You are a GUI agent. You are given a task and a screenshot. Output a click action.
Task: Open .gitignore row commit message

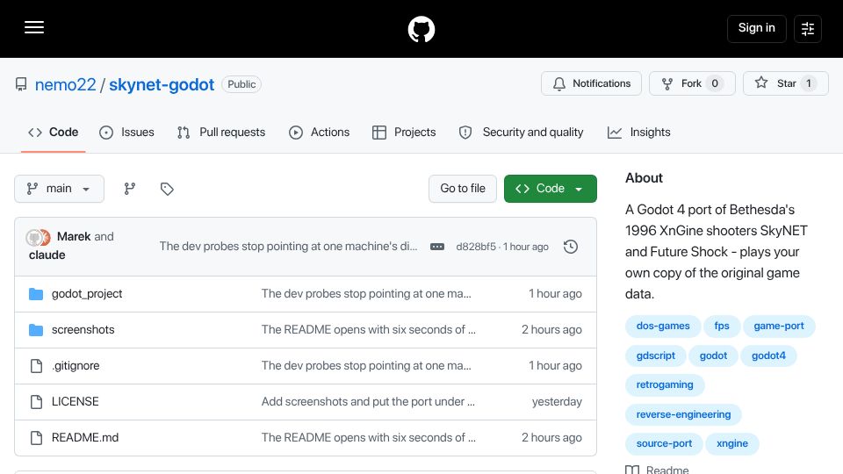(366, 366)
